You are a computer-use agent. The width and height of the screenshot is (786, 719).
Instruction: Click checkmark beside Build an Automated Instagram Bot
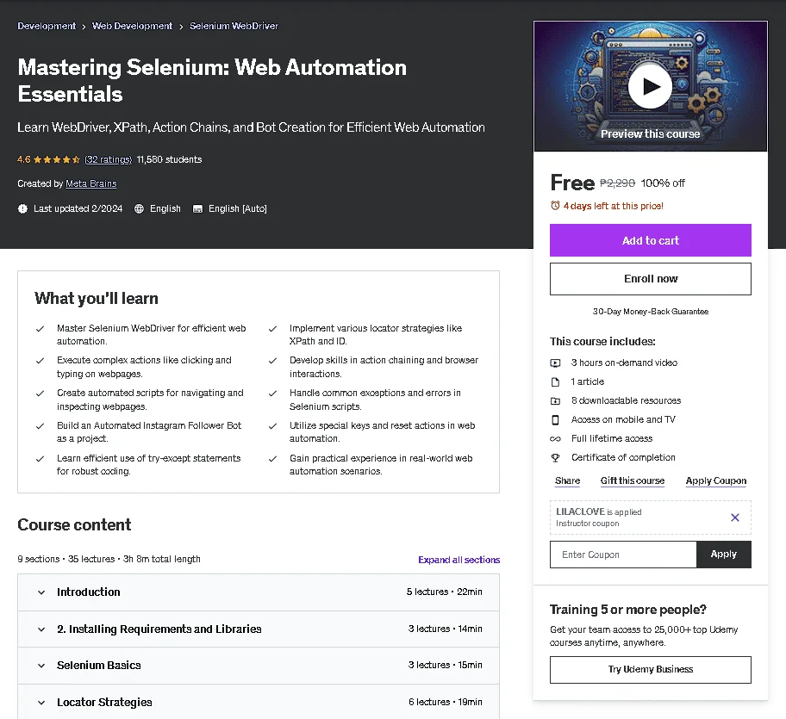(x=41, y=426)
